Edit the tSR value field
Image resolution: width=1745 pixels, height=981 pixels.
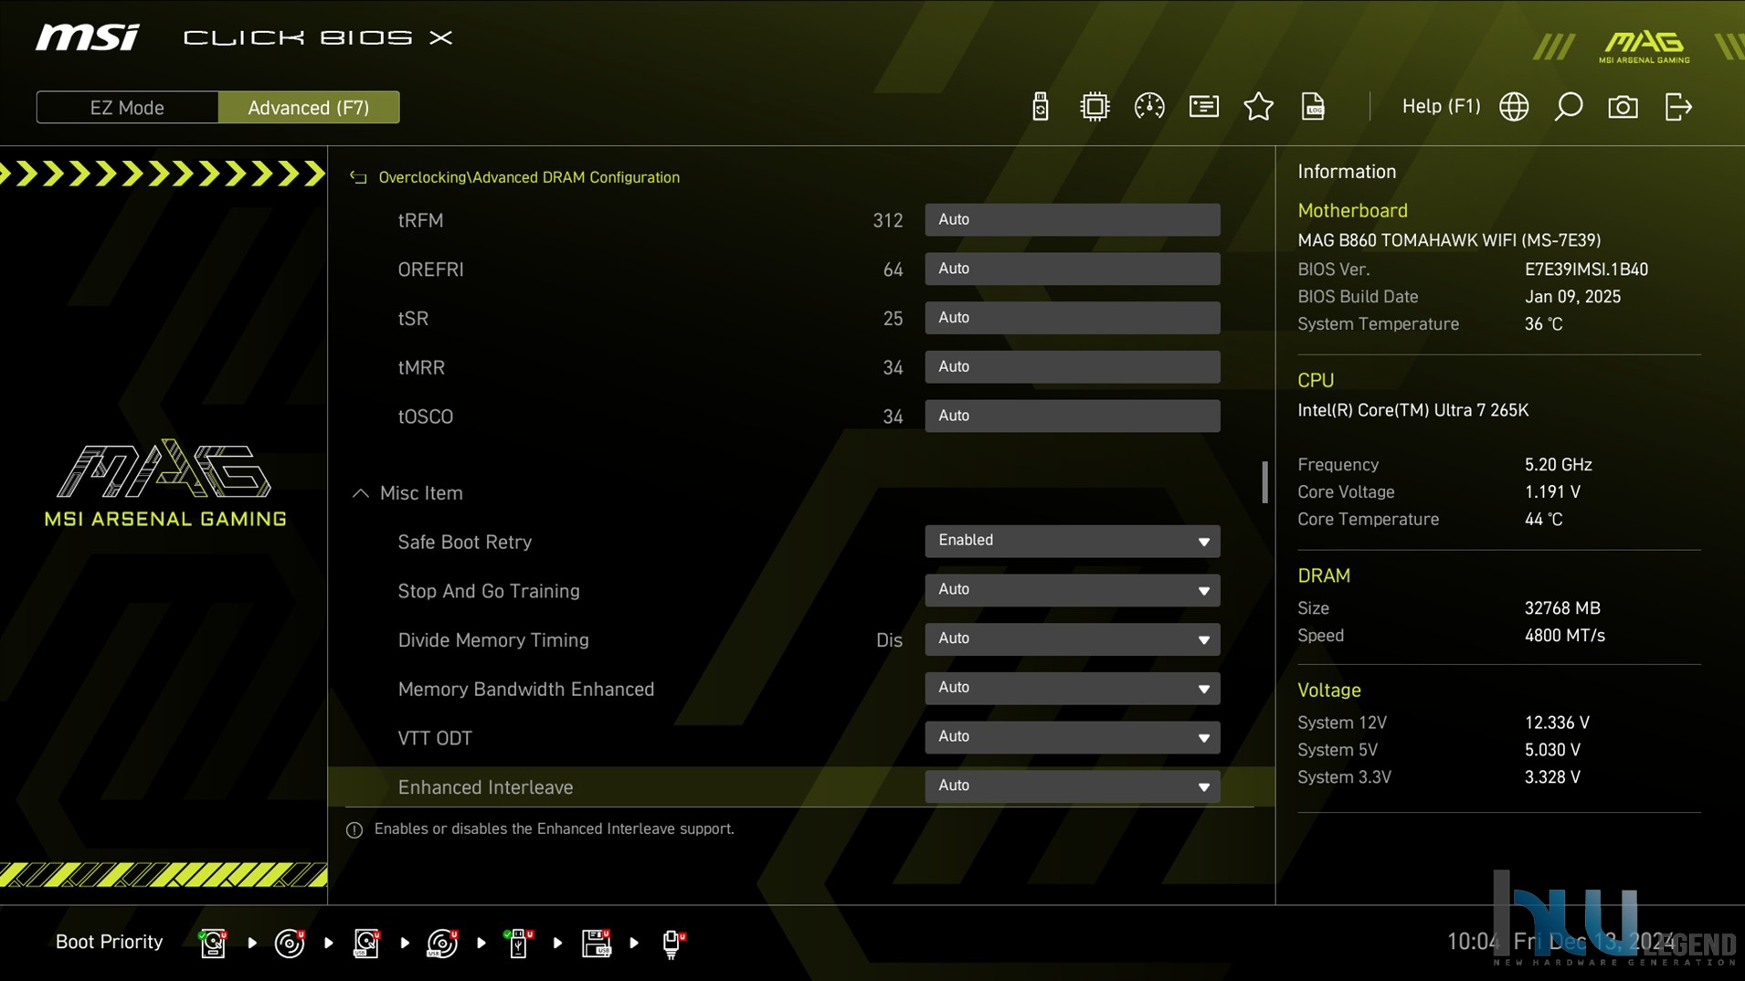click(x=1072, y=318)
